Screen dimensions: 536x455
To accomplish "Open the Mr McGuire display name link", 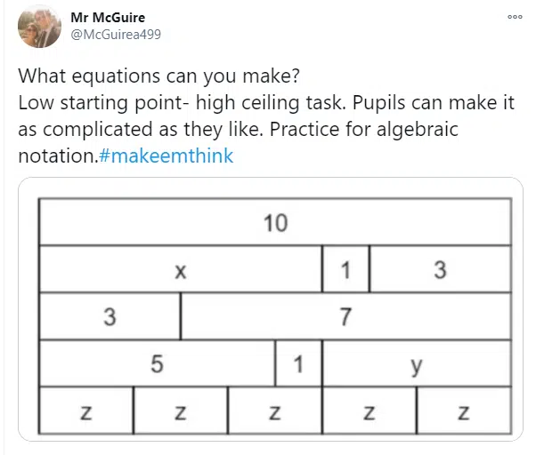I will pyautogui.click(x=108, y=18).
